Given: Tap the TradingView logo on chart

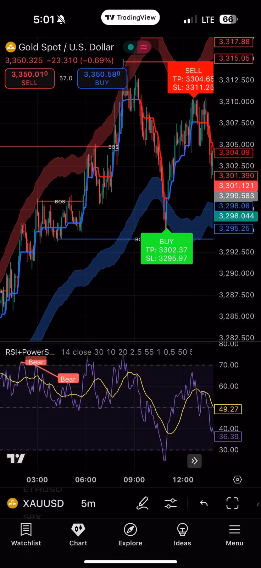Looking at the screenshot, I should click(x=16, y=458).
